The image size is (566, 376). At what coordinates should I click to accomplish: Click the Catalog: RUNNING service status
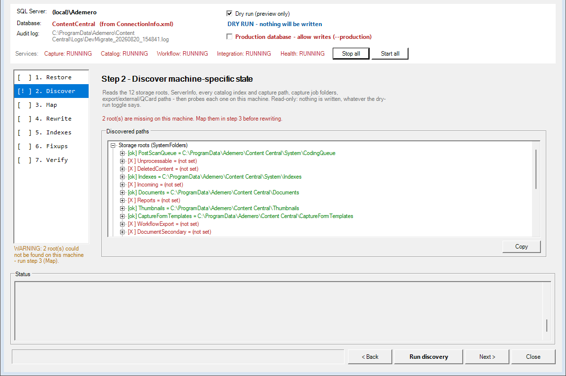pyautogui.click(x=124, y=54)
